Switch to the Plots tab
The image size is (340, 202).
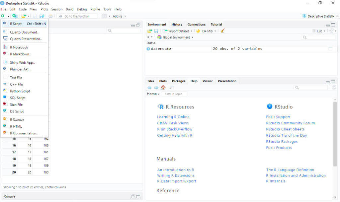click(163, 81)
